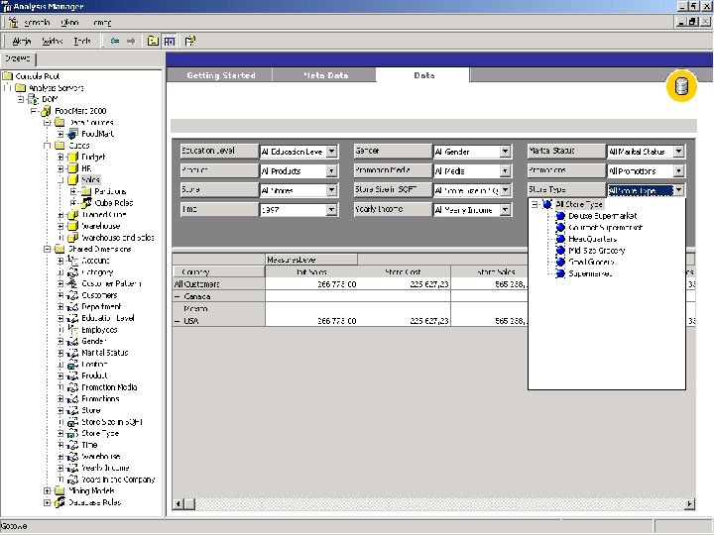Expand the Mining Models tree node

point(47,490)
